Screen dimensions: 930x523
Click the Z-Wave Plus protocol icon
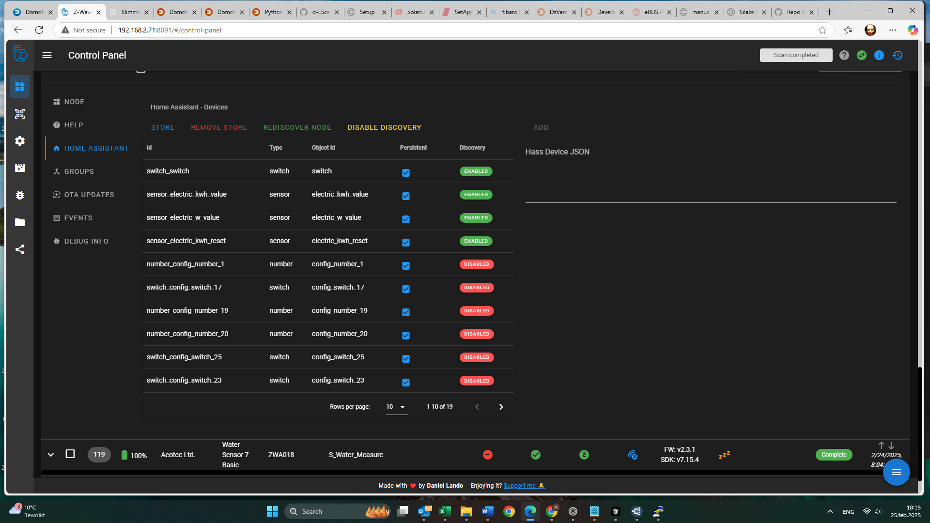pyautogui.click(x=633, y=455)
